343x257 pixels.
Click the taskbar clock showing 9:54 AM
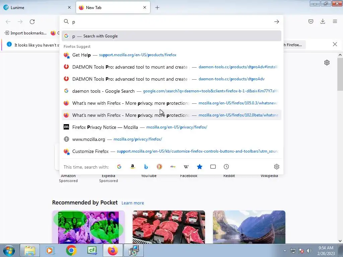pos(326,251)
